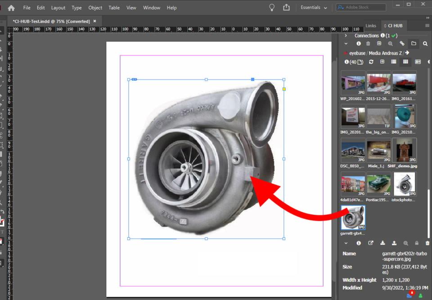Collapse the asset details section chevron
The width and height of the screenshot is (432, 300).
coord(346,243)
